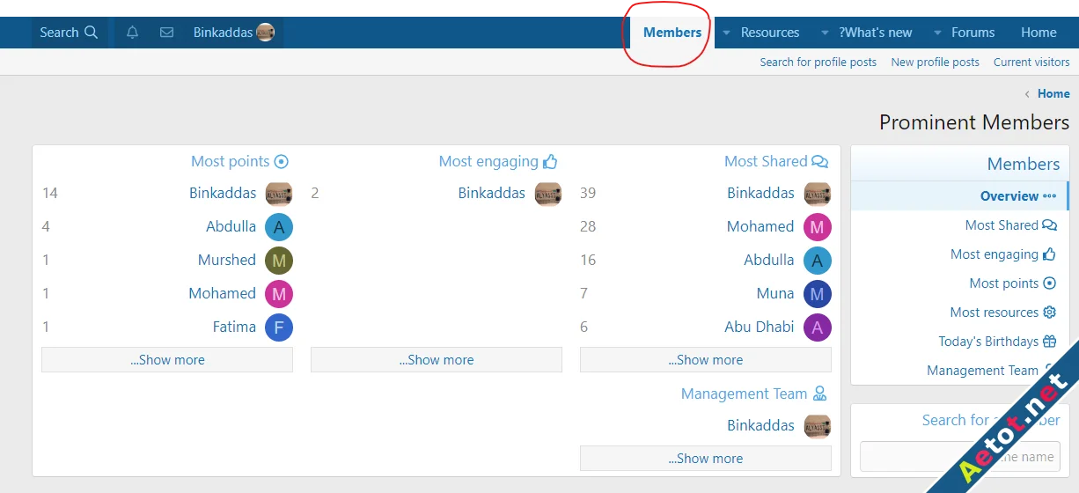1079x493 pixels.
Task: Go to the Home nav item
Action: click(x=1039, y=33)
